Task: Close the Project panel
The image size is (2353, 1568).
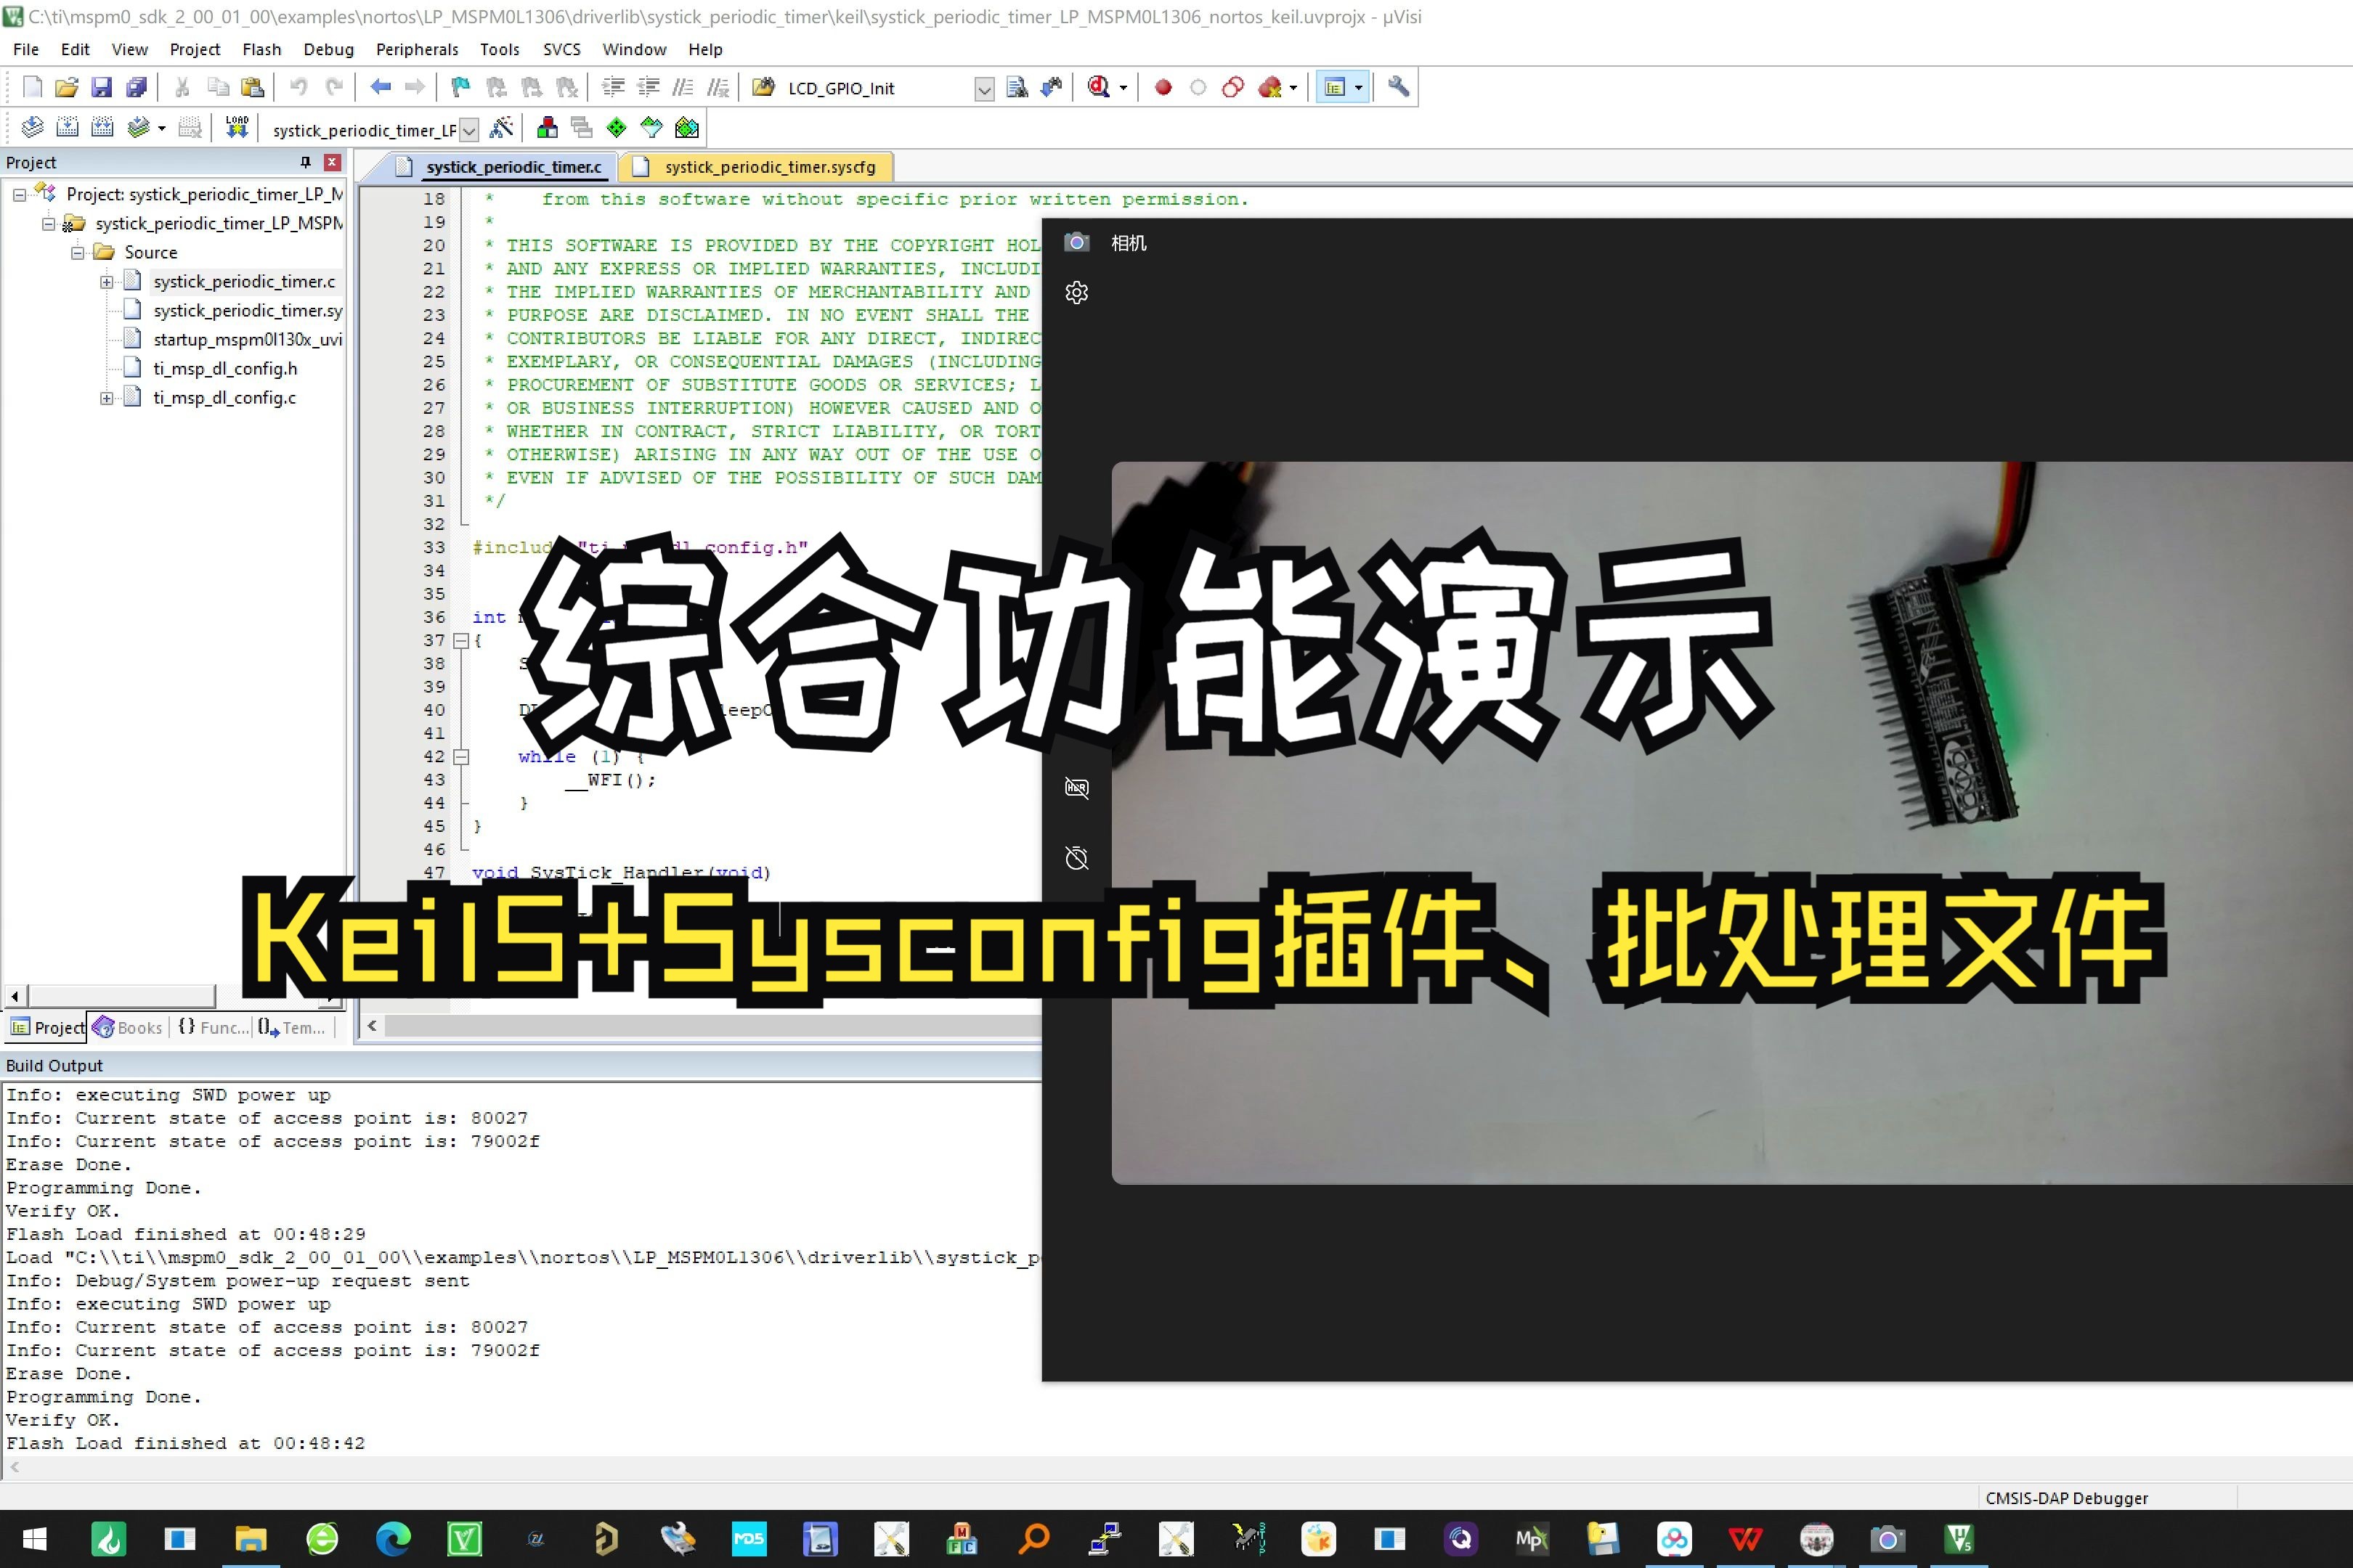Action: (332, 162)
